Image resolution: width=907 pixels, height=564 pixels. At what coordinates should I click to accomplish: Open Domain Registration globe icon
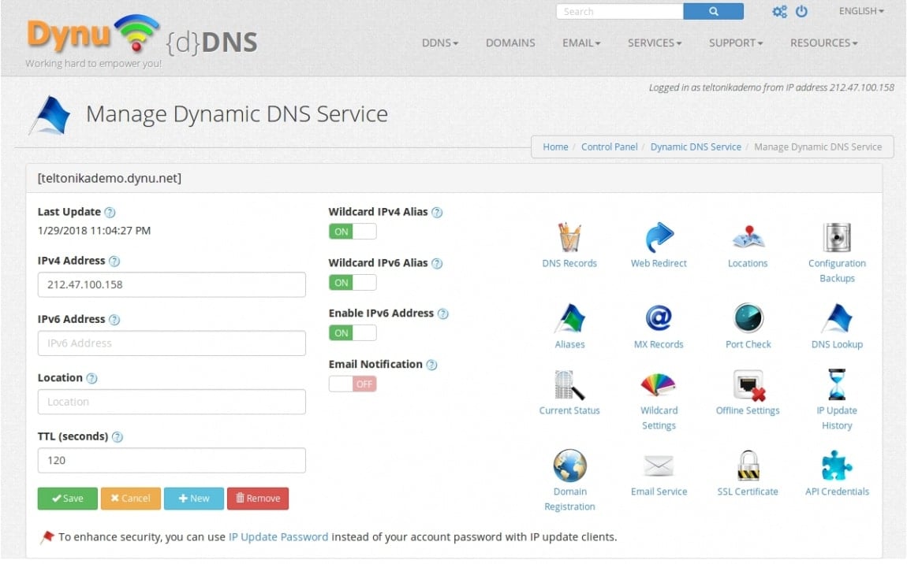pyautogui.click(x=569, y=466)
